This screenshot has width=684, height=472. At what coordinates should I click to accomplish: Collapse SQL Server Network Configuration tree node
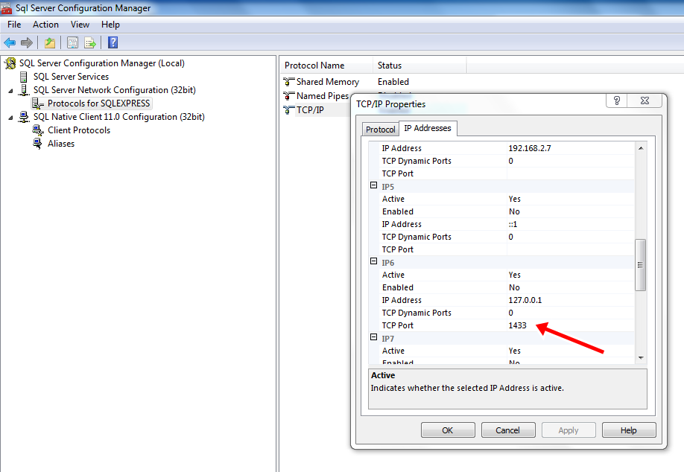11,91
